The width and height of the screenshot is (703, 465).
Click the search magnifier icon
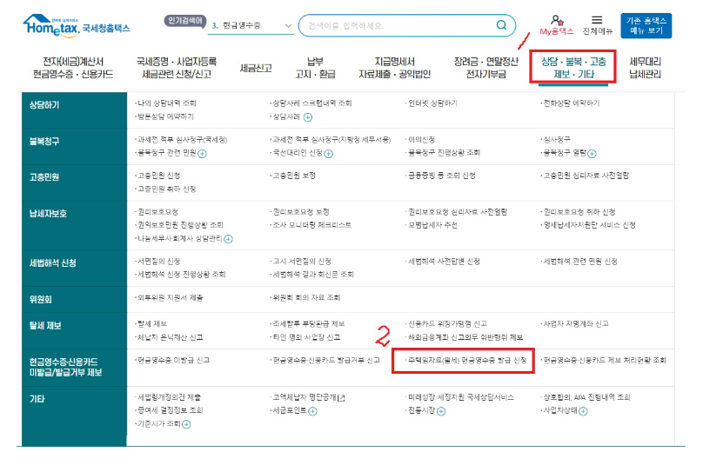(501, 25)
